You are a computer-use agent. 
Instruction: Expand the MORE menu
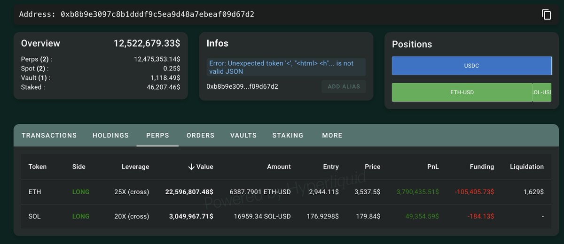point(332,135)
